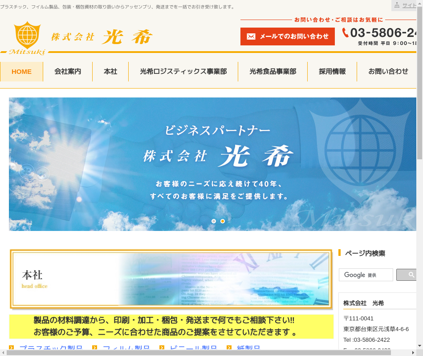Click the red phone handset icon
The height and width of the screenshot is (356, 423).
coord(345,33)
